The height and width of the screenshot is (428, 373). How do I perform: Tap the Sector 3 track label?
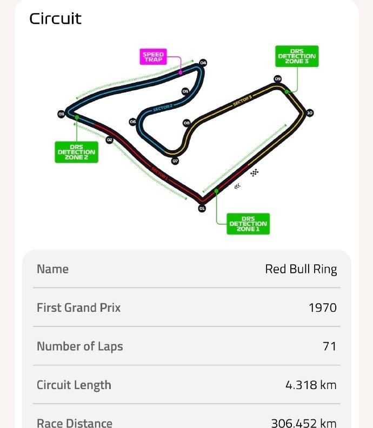(x=242, y=101)
